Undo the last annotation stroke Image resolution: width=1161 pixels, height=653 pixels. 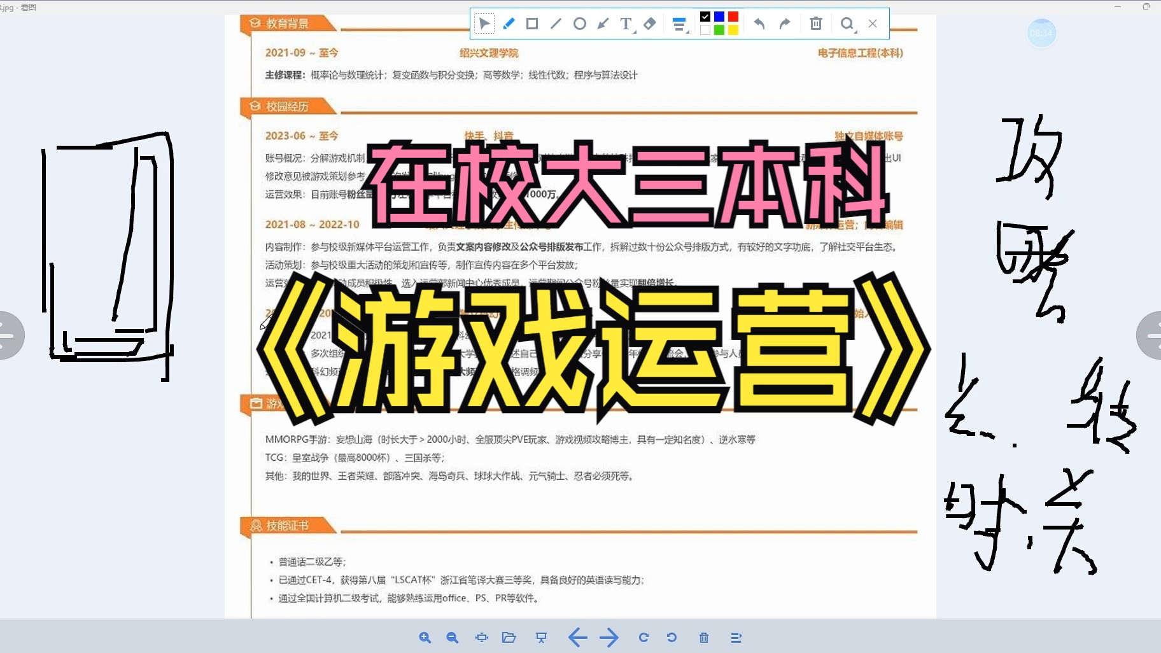pos(759,24)
